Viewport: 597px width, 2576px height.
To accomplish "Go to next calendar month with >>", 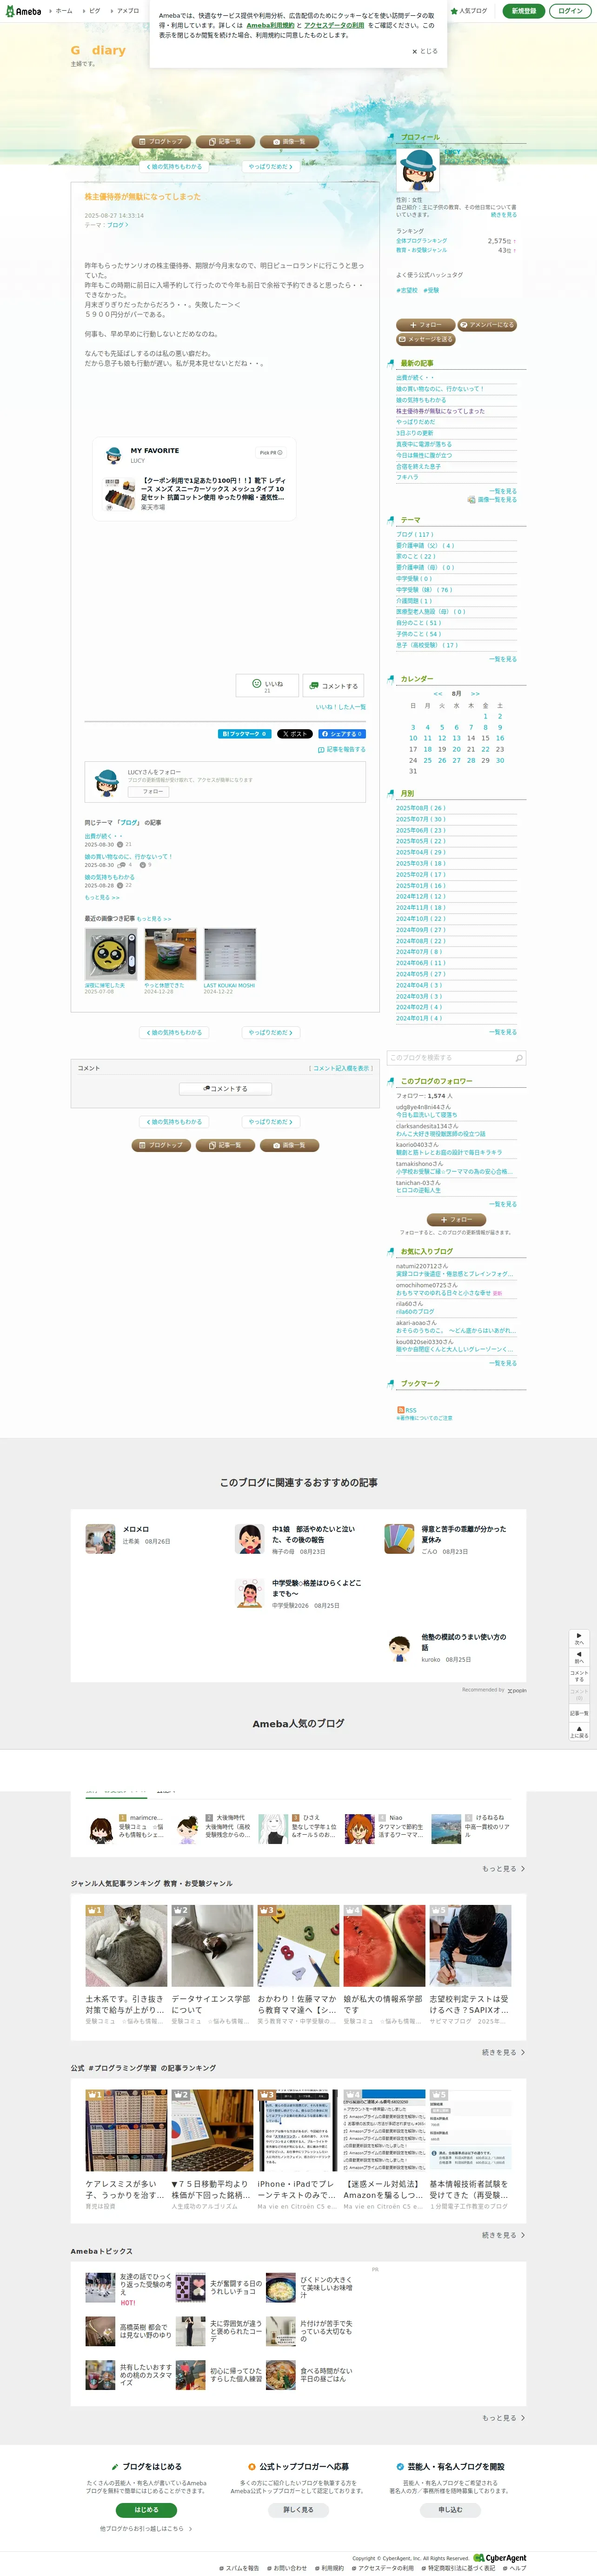I will pyautogui.click(x=475, y=693).
